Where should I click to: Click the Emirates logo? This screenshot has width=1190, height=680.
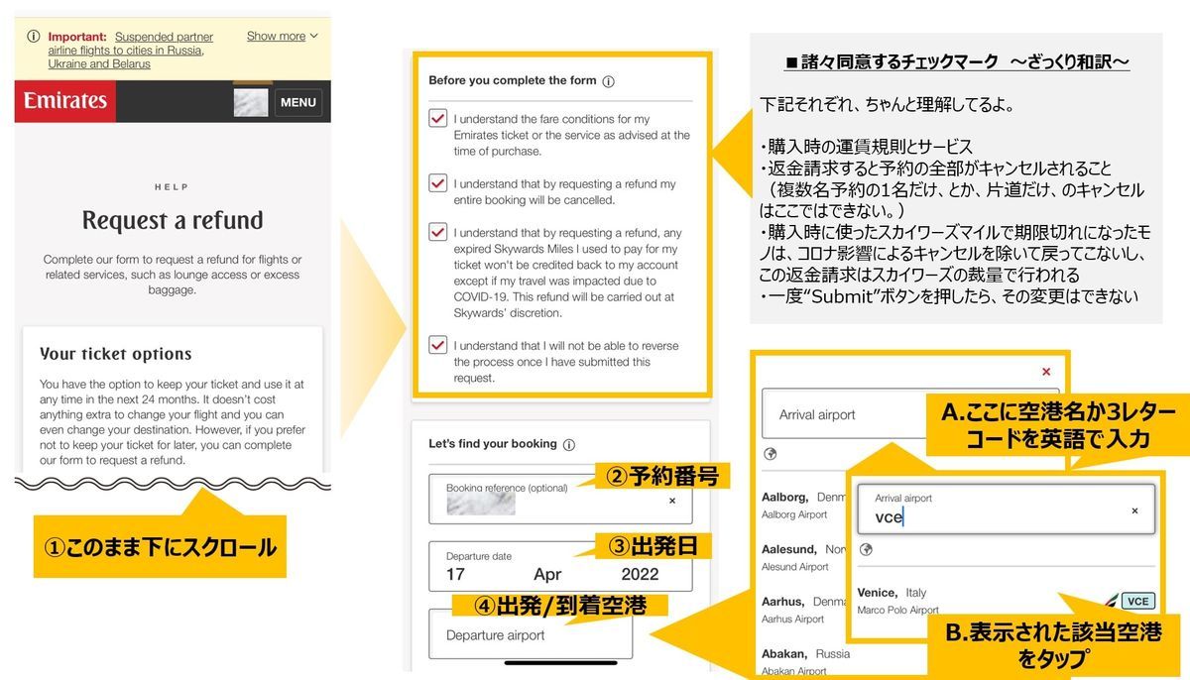click(65, 101)
